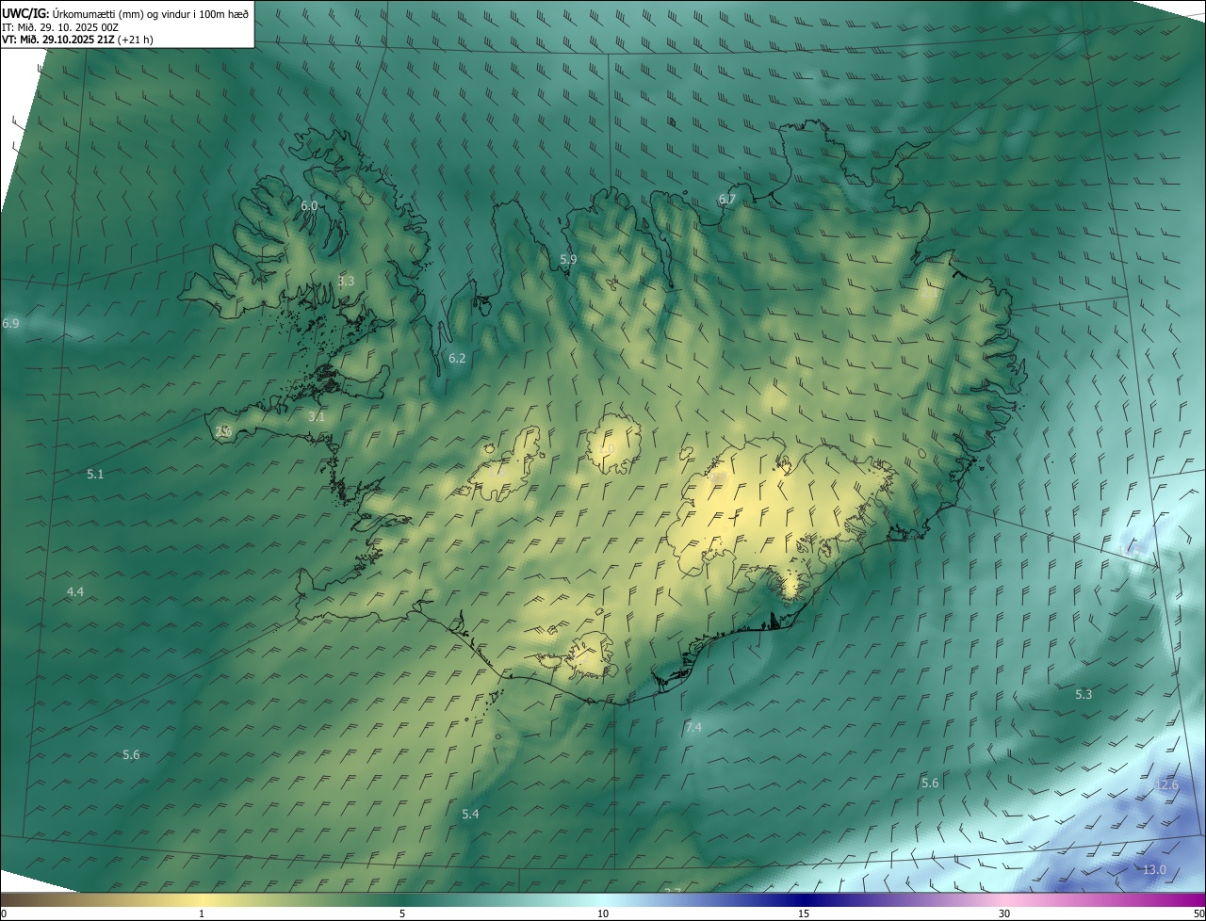Click the 5.4 value label
Image resolution: width=1206 pixels, height=921 pixels.
[470, 814]
